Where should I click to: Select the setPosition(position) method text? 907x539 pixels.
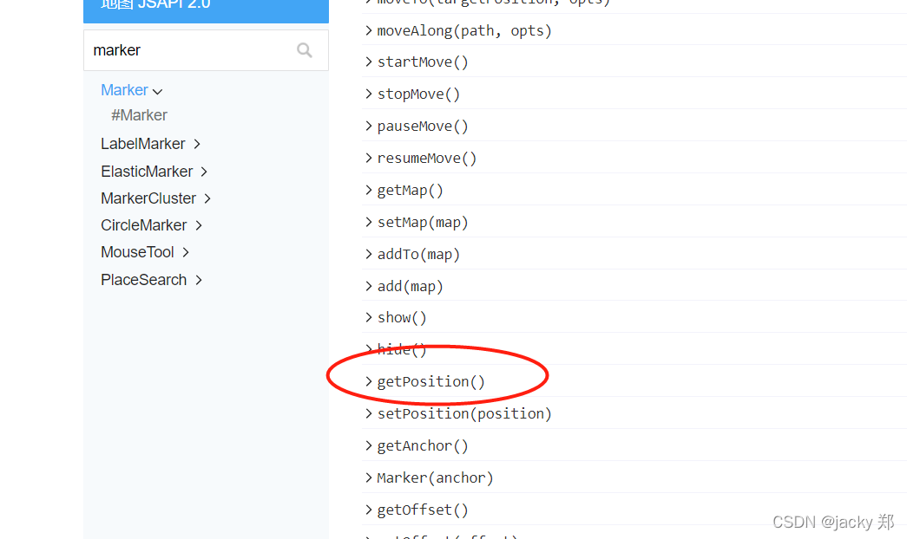pyautogui.click(x=464, y=413)
